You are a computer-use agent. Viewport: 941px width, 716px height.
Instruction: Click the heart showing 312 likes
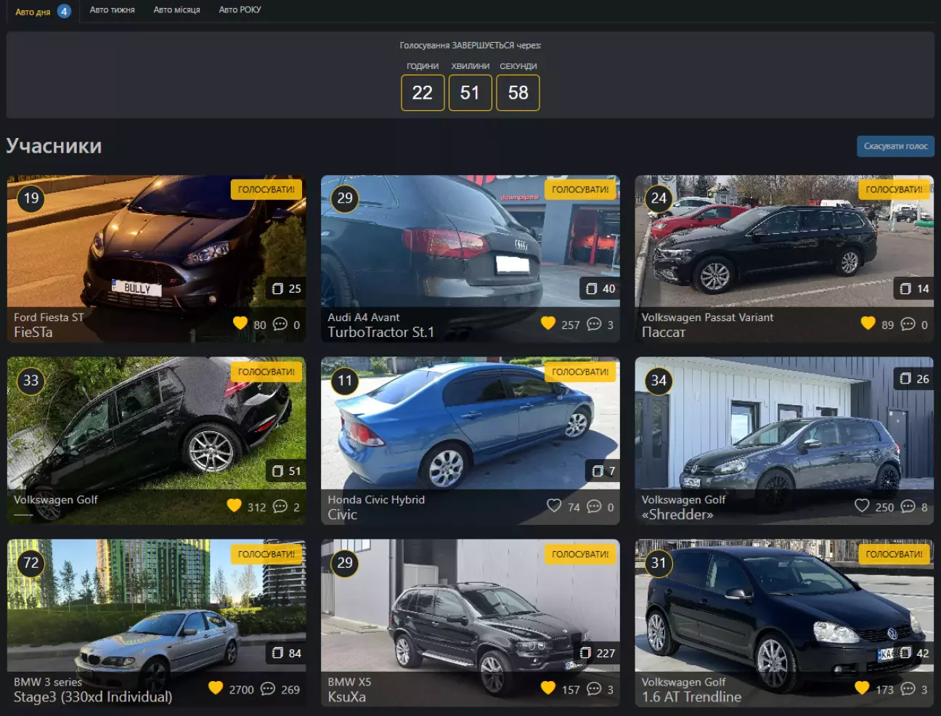click(x=234, y=505)
